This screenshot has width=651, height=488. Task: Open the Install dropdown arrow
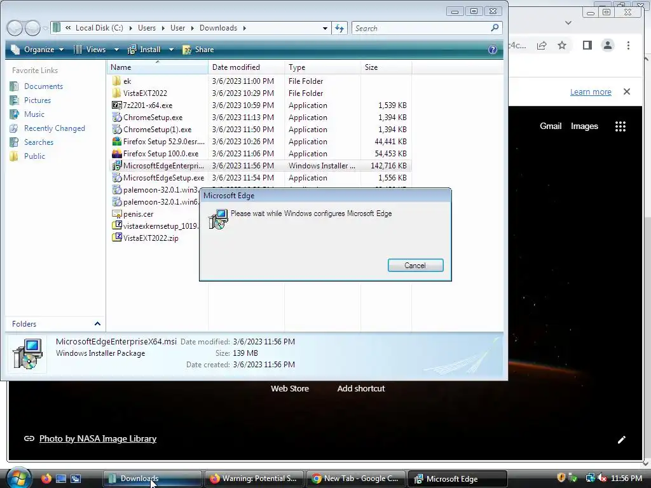[171, 50]
